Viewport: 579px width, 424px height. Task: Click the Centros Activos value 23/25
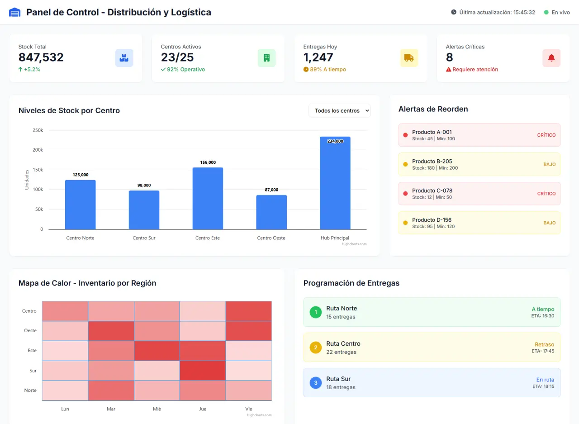tap(177, 57)
